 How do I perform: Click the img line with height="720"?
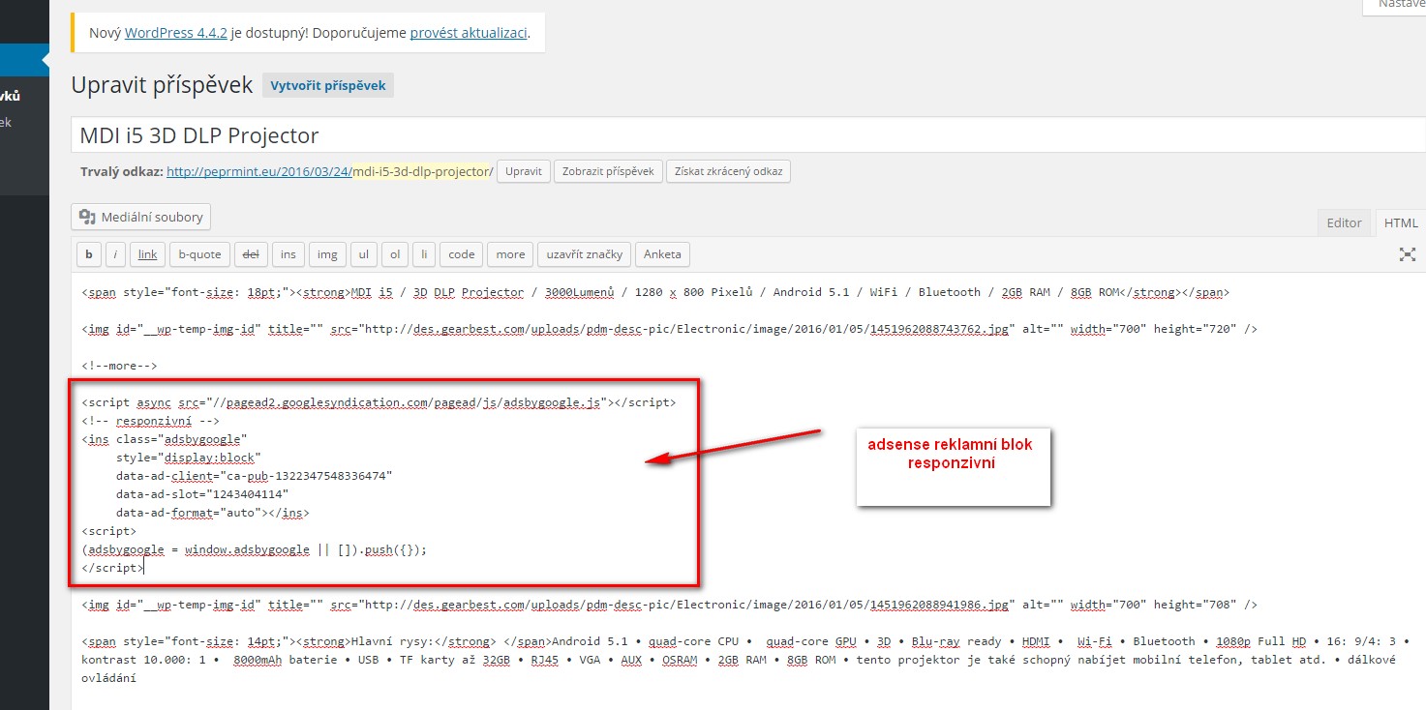click(x=670, y=329)
